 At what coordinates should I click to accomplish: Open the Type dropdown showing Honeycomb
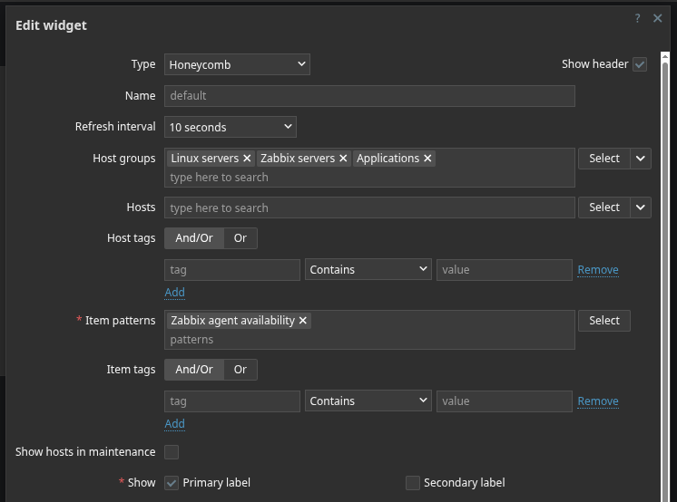237,64
